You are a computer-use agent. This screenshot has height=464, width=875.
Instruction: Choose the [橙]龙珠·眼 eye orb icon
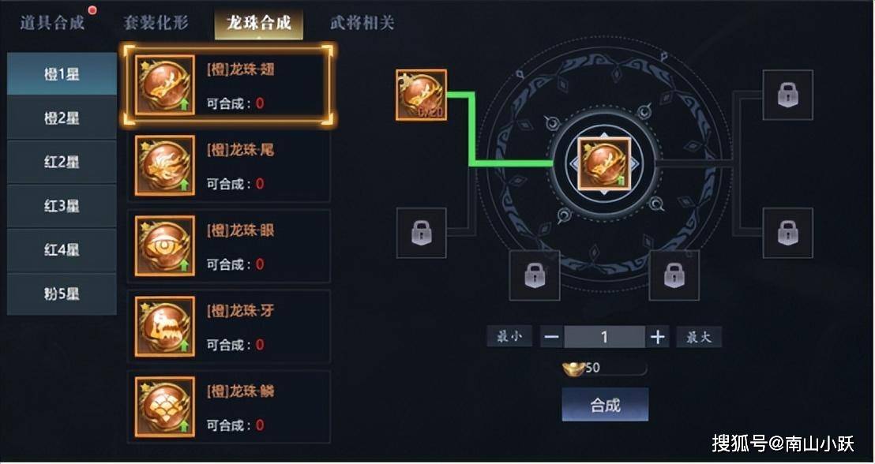click(164, 246)
